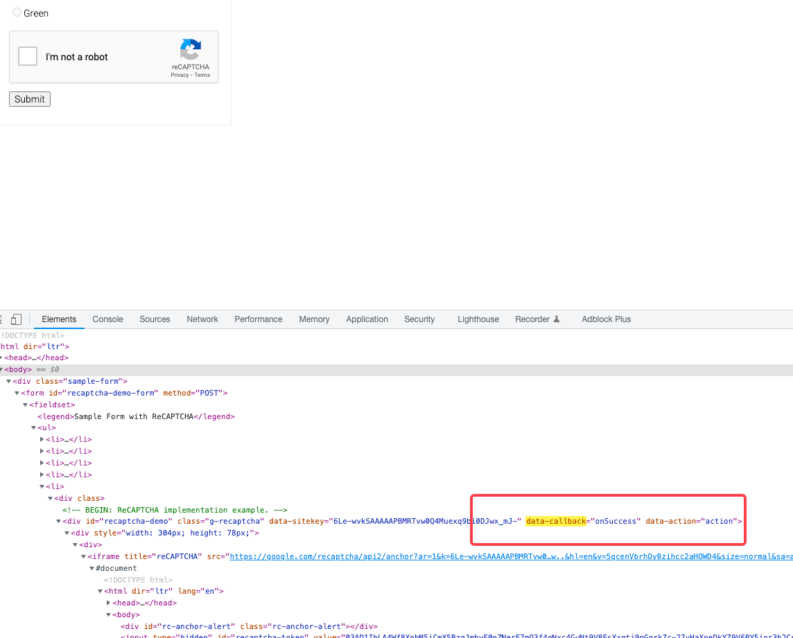Open the Adblock Plus tab

pyautogui.click(x=606, y=319)
